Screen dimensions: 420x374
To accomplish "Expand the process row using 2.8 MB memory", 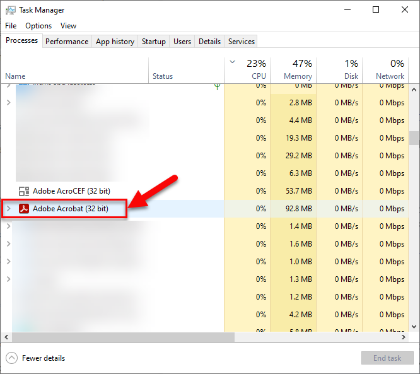I will tap(8, 102).
